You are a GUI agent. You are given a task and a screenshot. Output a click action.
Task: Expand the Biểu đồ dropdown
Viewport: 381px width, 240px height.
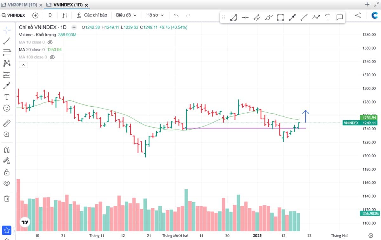pyautogui.click(x=126, y=15)
